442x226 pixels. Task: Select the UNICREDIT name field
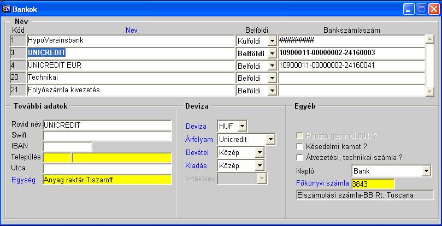click(x=131, y=53)
